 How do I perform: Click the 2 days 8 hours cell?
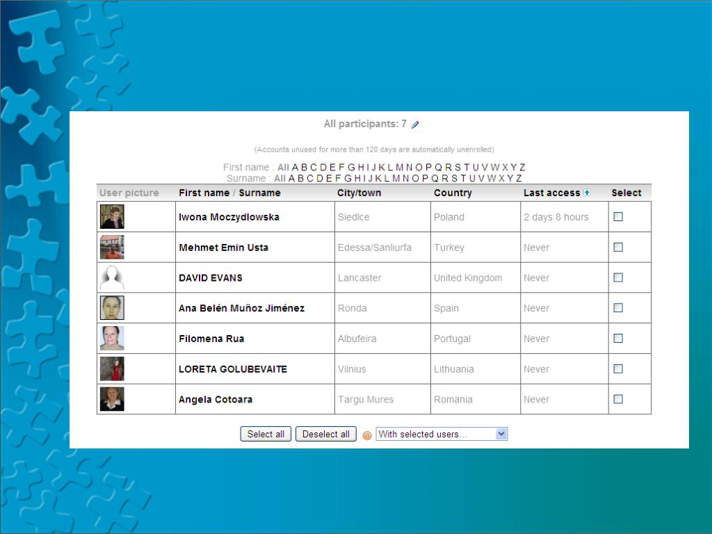click(556, 217)
